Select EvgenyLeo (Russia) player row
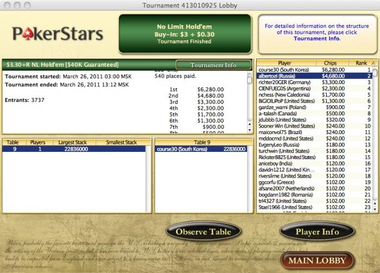 (x=314, y=144)
